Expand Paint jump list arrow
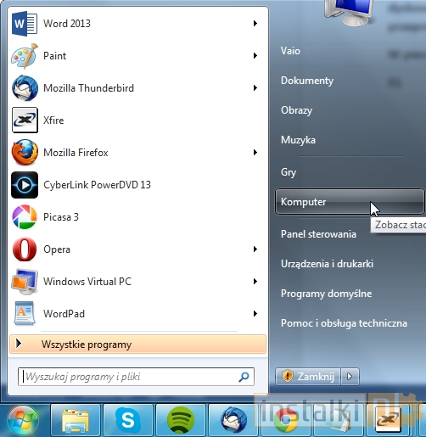Screen dimensions: 426x437 (255, 56)
